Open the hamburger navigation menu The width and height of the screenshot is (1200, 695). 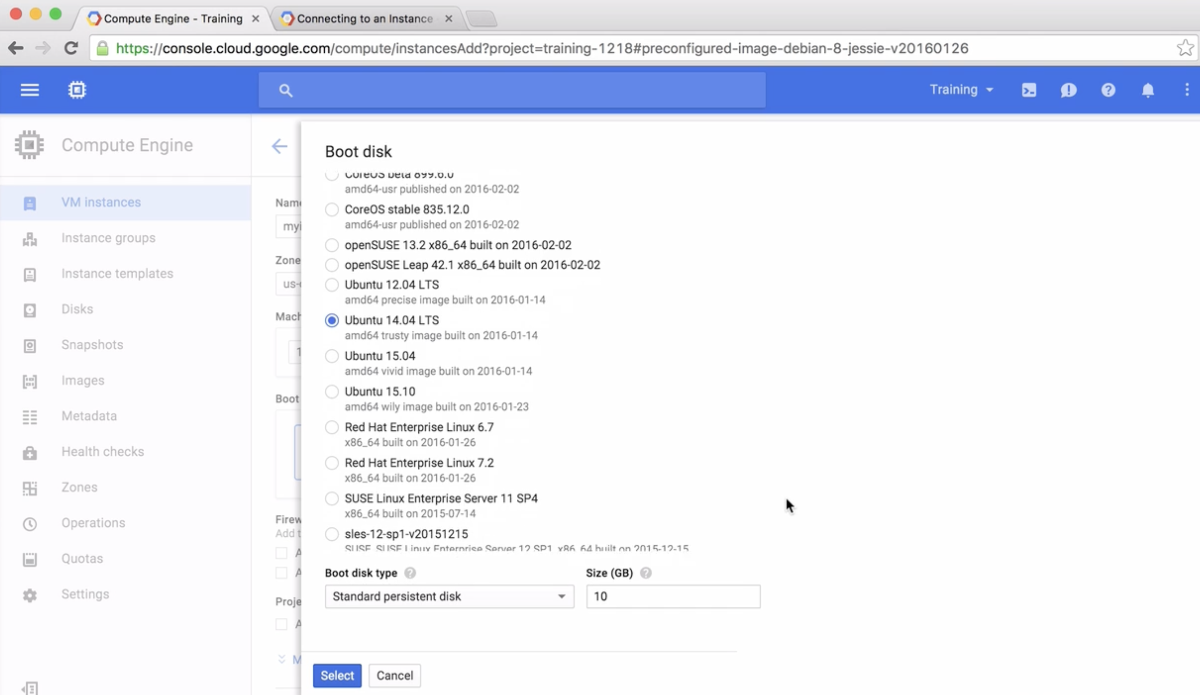click(x=30, y=90)
